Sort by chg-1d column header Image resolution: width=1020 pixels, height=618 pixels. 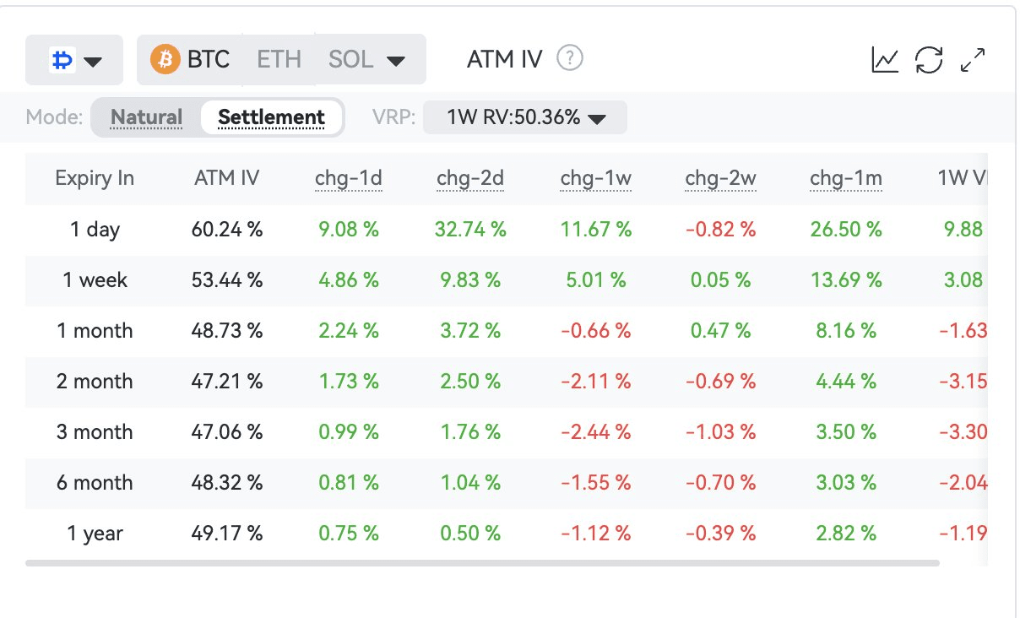349,178
